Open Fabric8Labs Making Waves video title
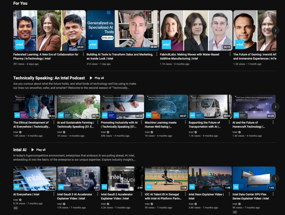This screenshot has width=285, height=215. pos(190,56)
